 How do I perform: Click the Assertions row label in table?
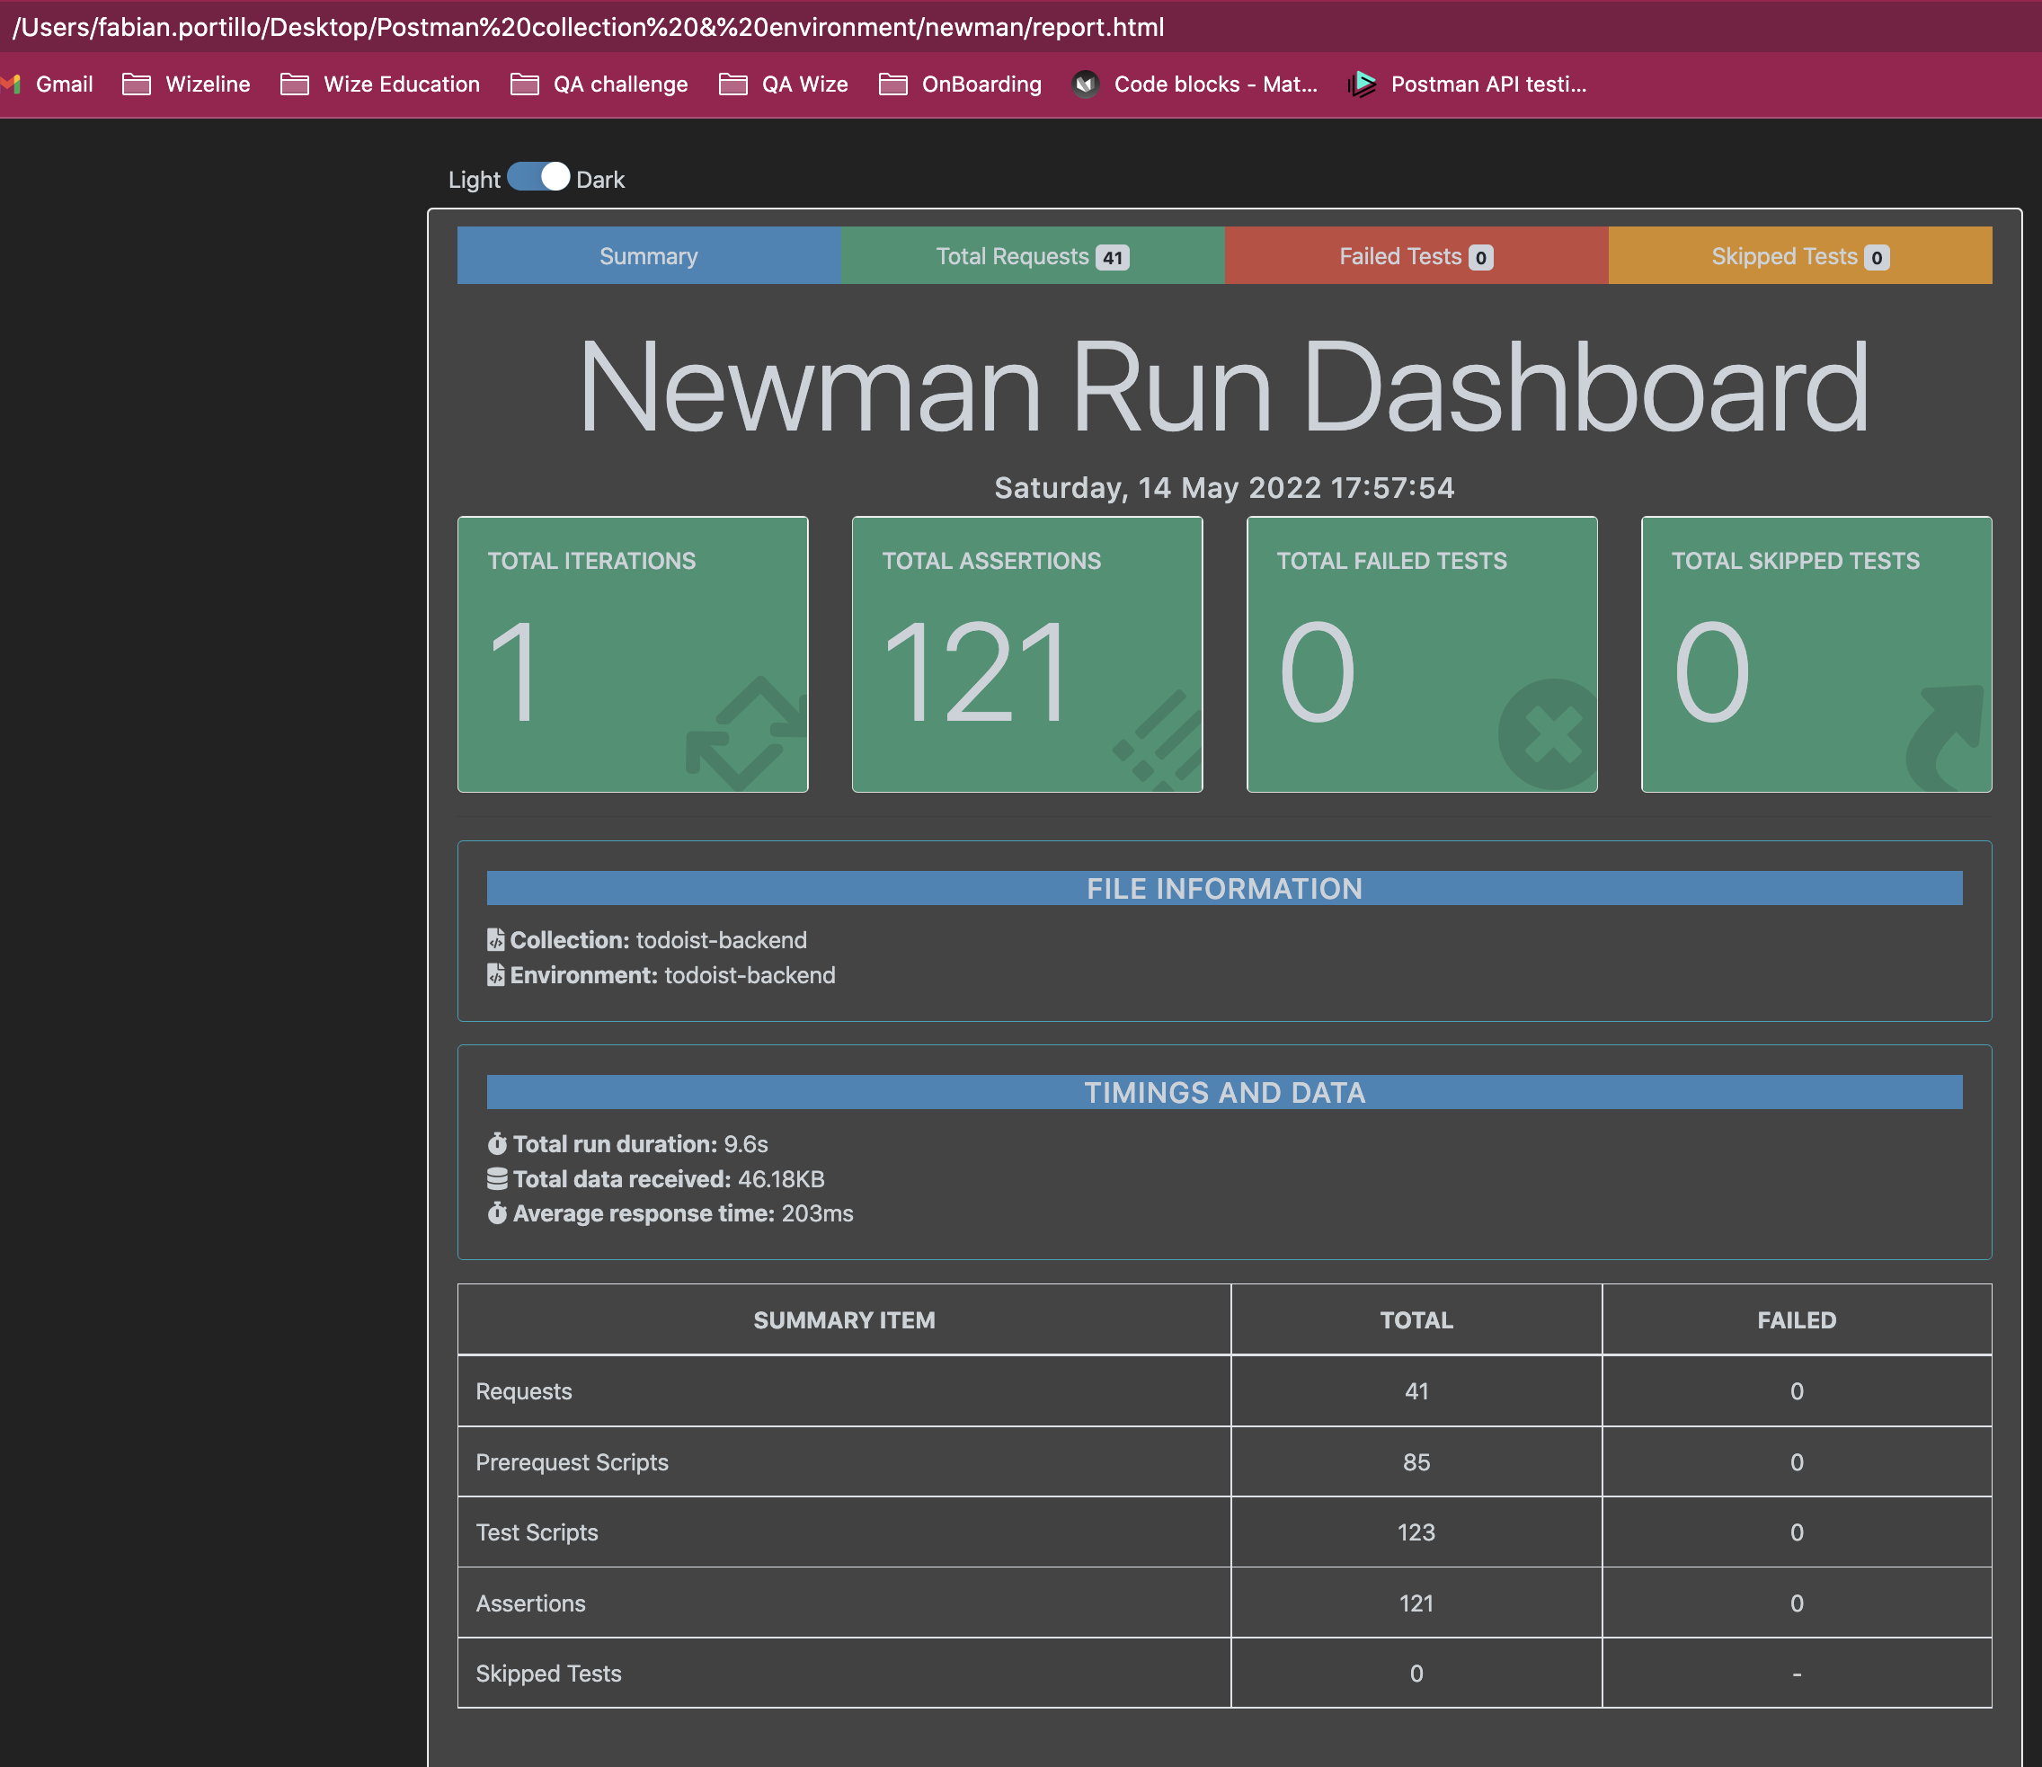coord(530,1603)
